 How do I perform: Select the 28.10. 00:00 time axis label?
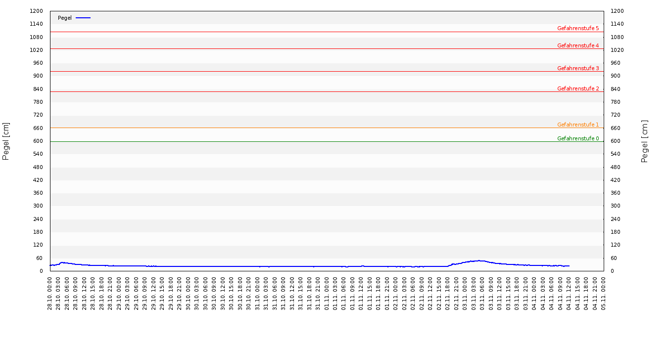click(x=50, y=294)
